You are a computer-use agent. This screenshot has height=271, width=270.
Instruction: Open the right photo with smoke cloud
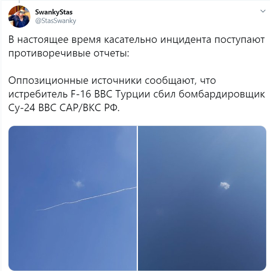(x=202, y=198)
